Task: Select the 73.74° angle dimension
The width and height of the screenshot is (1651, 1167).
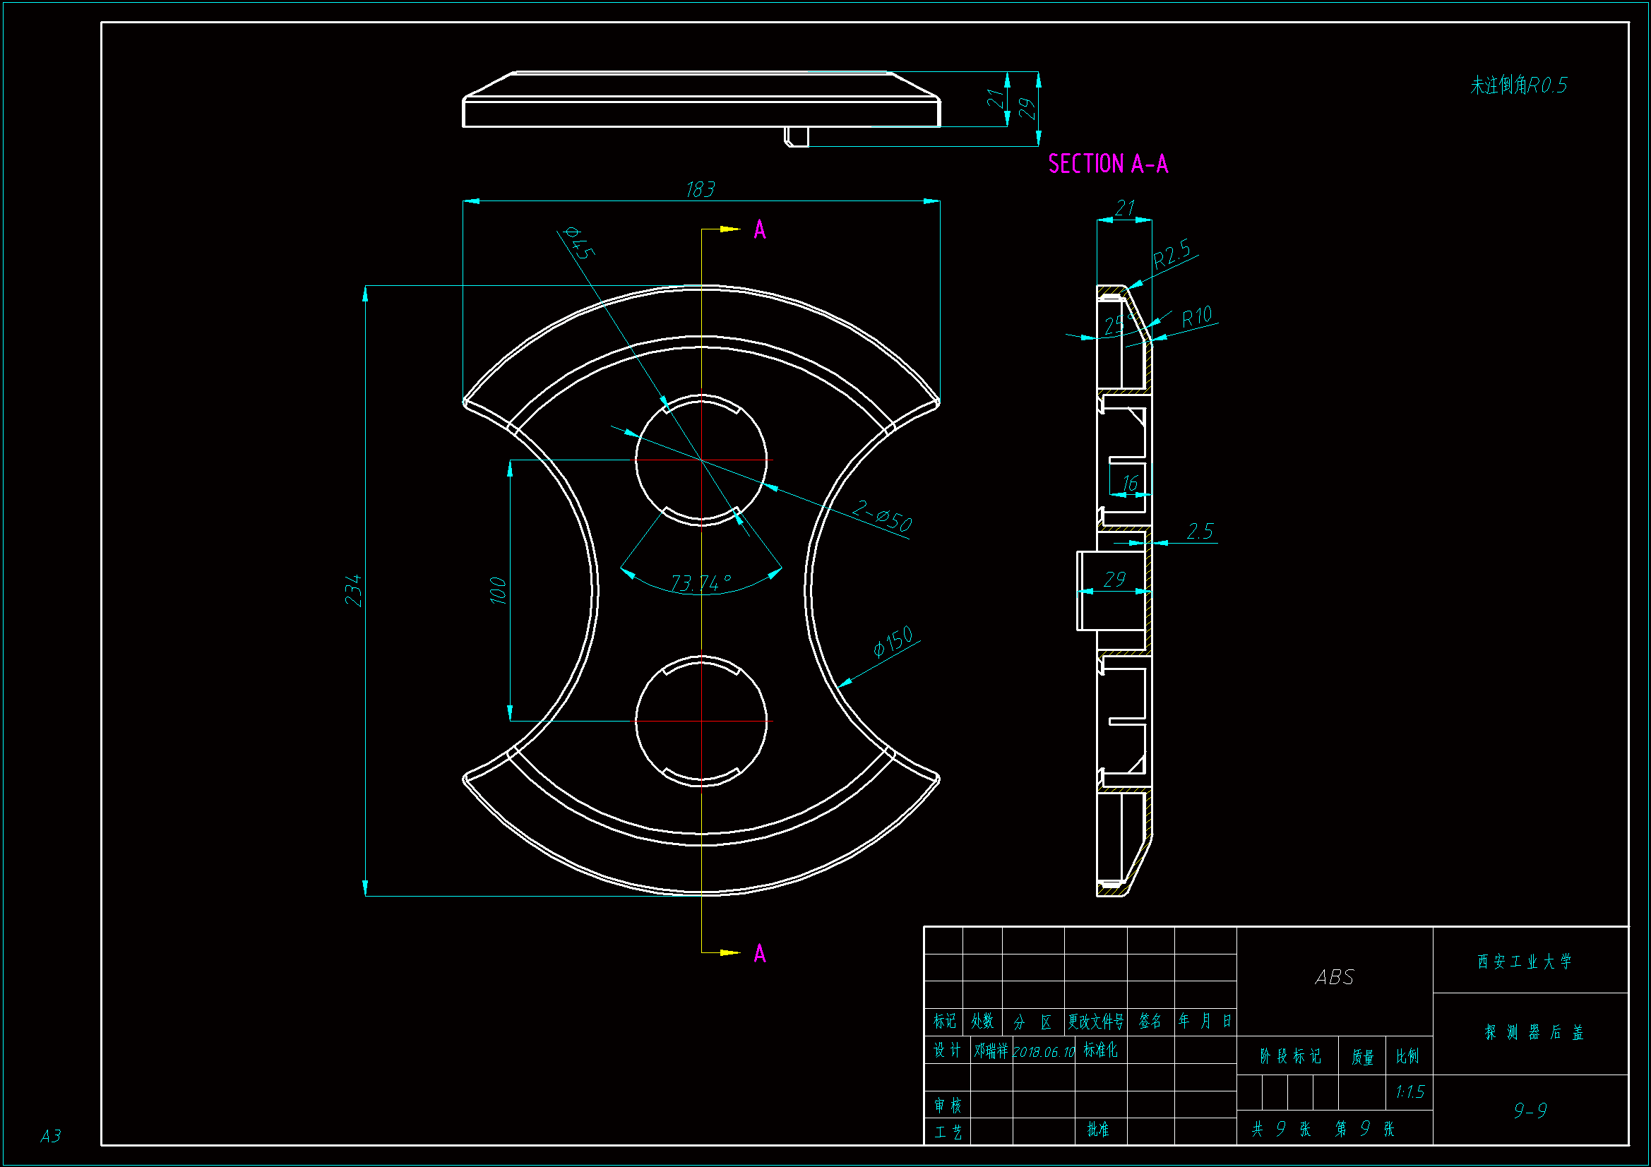Action: (x=701, y=582)
